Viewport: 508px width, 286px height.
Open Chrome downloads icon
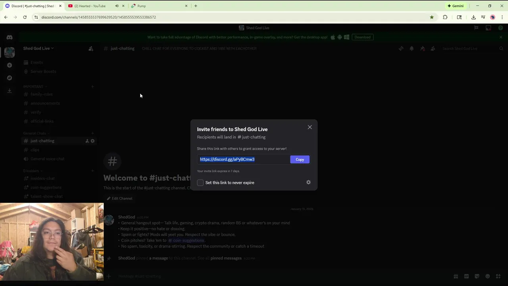(x=473, y=17)
